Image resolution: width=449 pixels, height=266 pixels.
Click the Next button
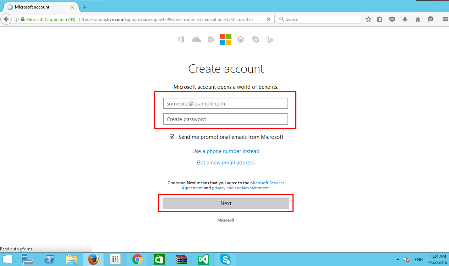coord(226,203)
